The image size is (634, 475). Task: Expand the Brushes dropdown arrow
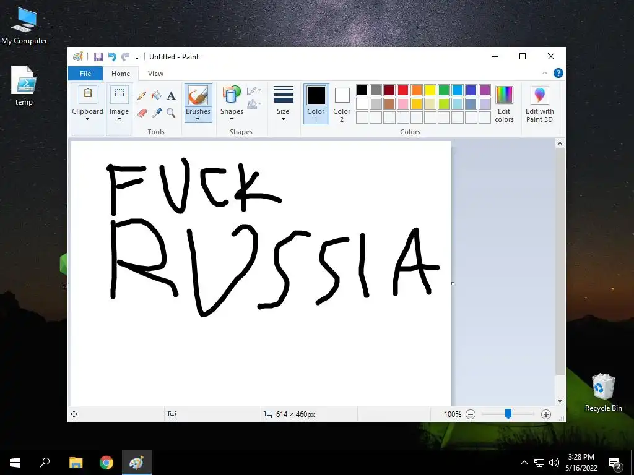click(198, 119)
